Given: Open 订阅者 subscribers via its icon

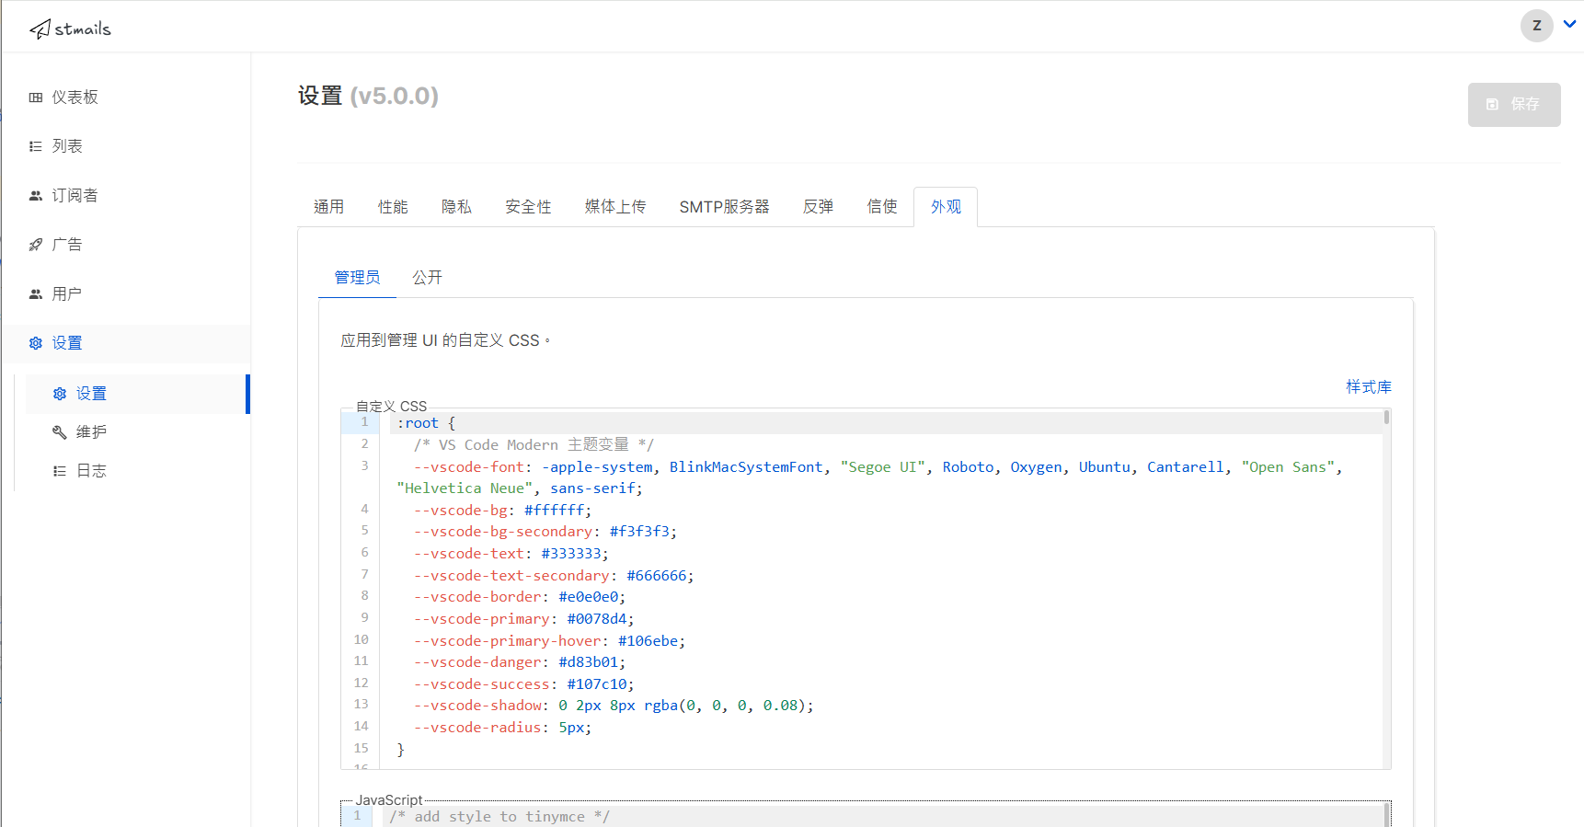Looking at the screenshot, I should tap(36, 196).
